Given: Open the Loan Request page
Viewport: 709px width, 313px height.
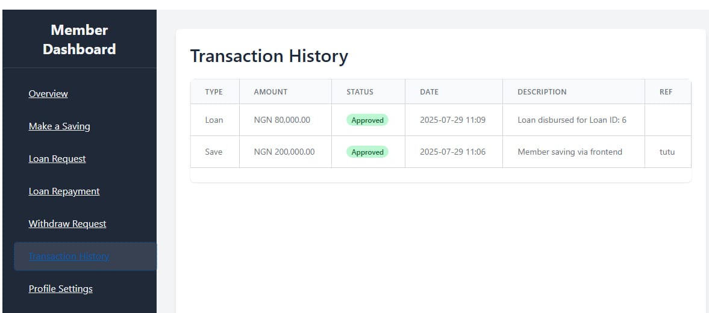Looking at the screenshot, I should coord(57,159).
